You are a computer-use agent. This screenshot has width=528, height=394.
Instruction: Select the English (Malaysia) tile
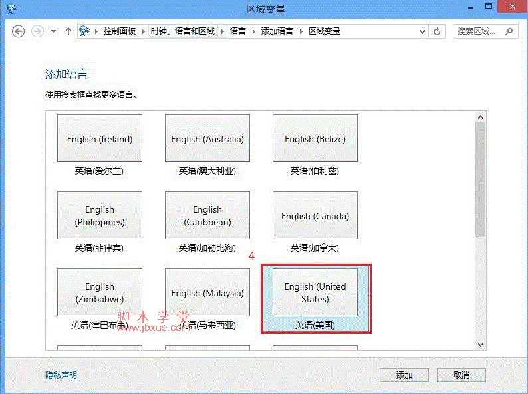(x=207, y=292)
